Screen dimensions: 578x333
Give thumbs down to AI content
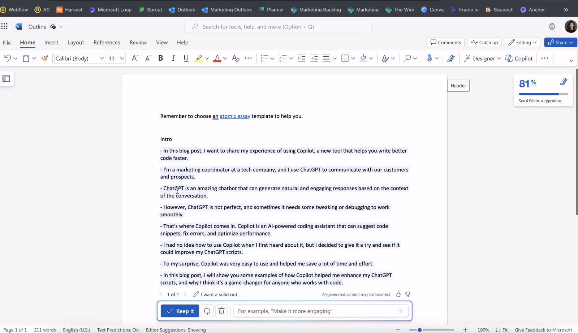tap(407, 294)
